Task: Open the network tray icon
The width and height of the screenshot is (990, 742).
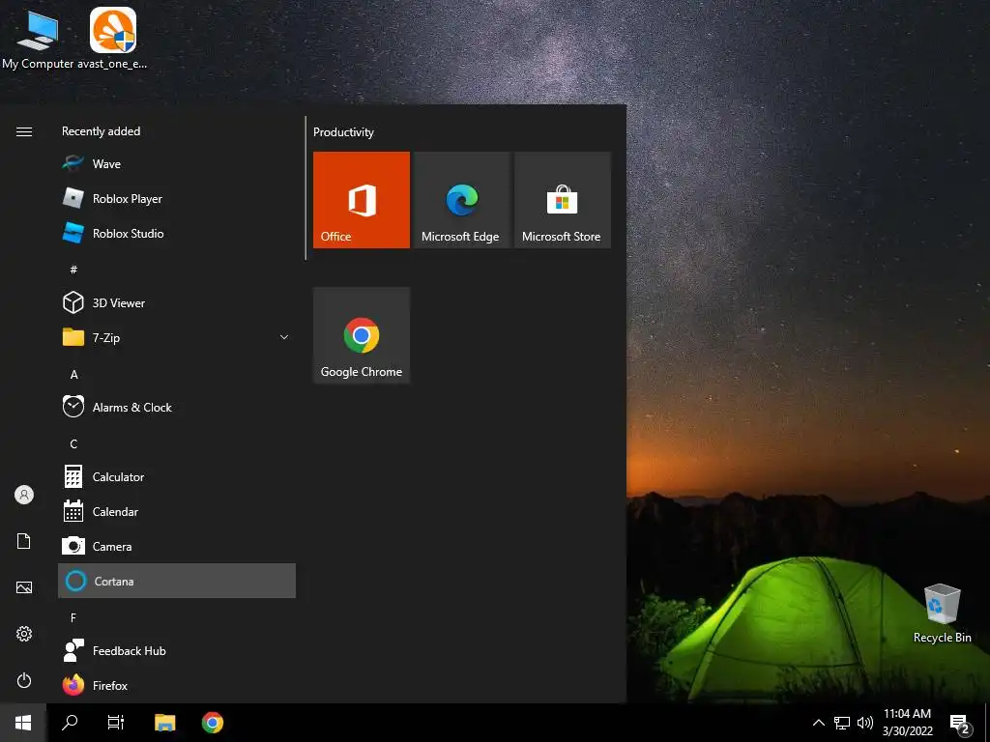Action: click(842, 723)
